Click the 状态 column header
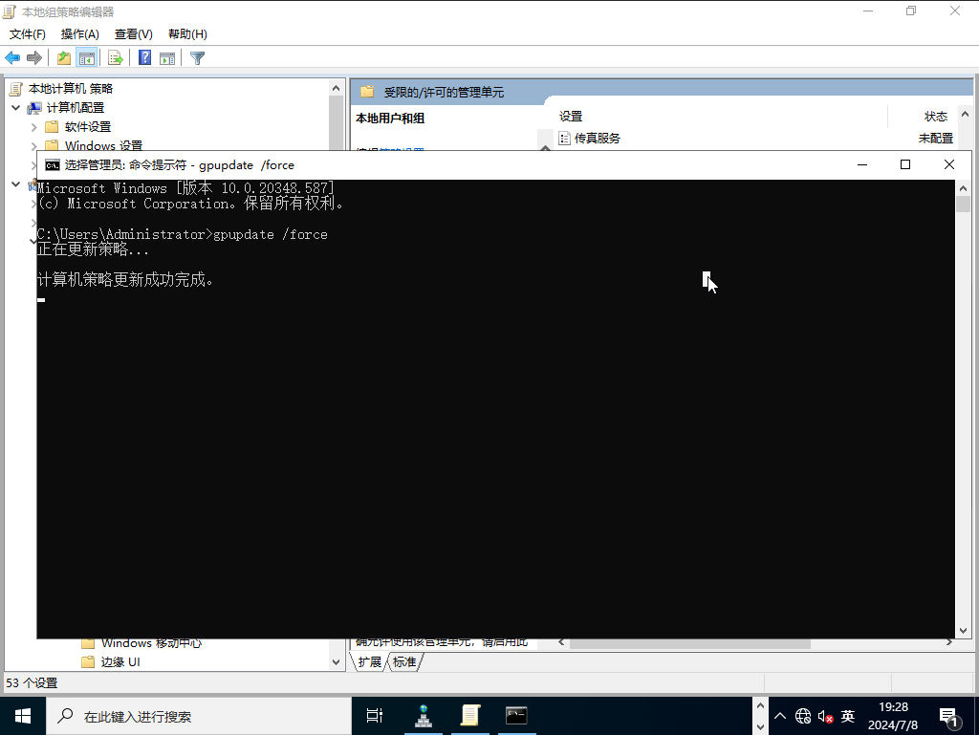The height and width of the screenshot is (735, 979). click(x=936, y=116)
